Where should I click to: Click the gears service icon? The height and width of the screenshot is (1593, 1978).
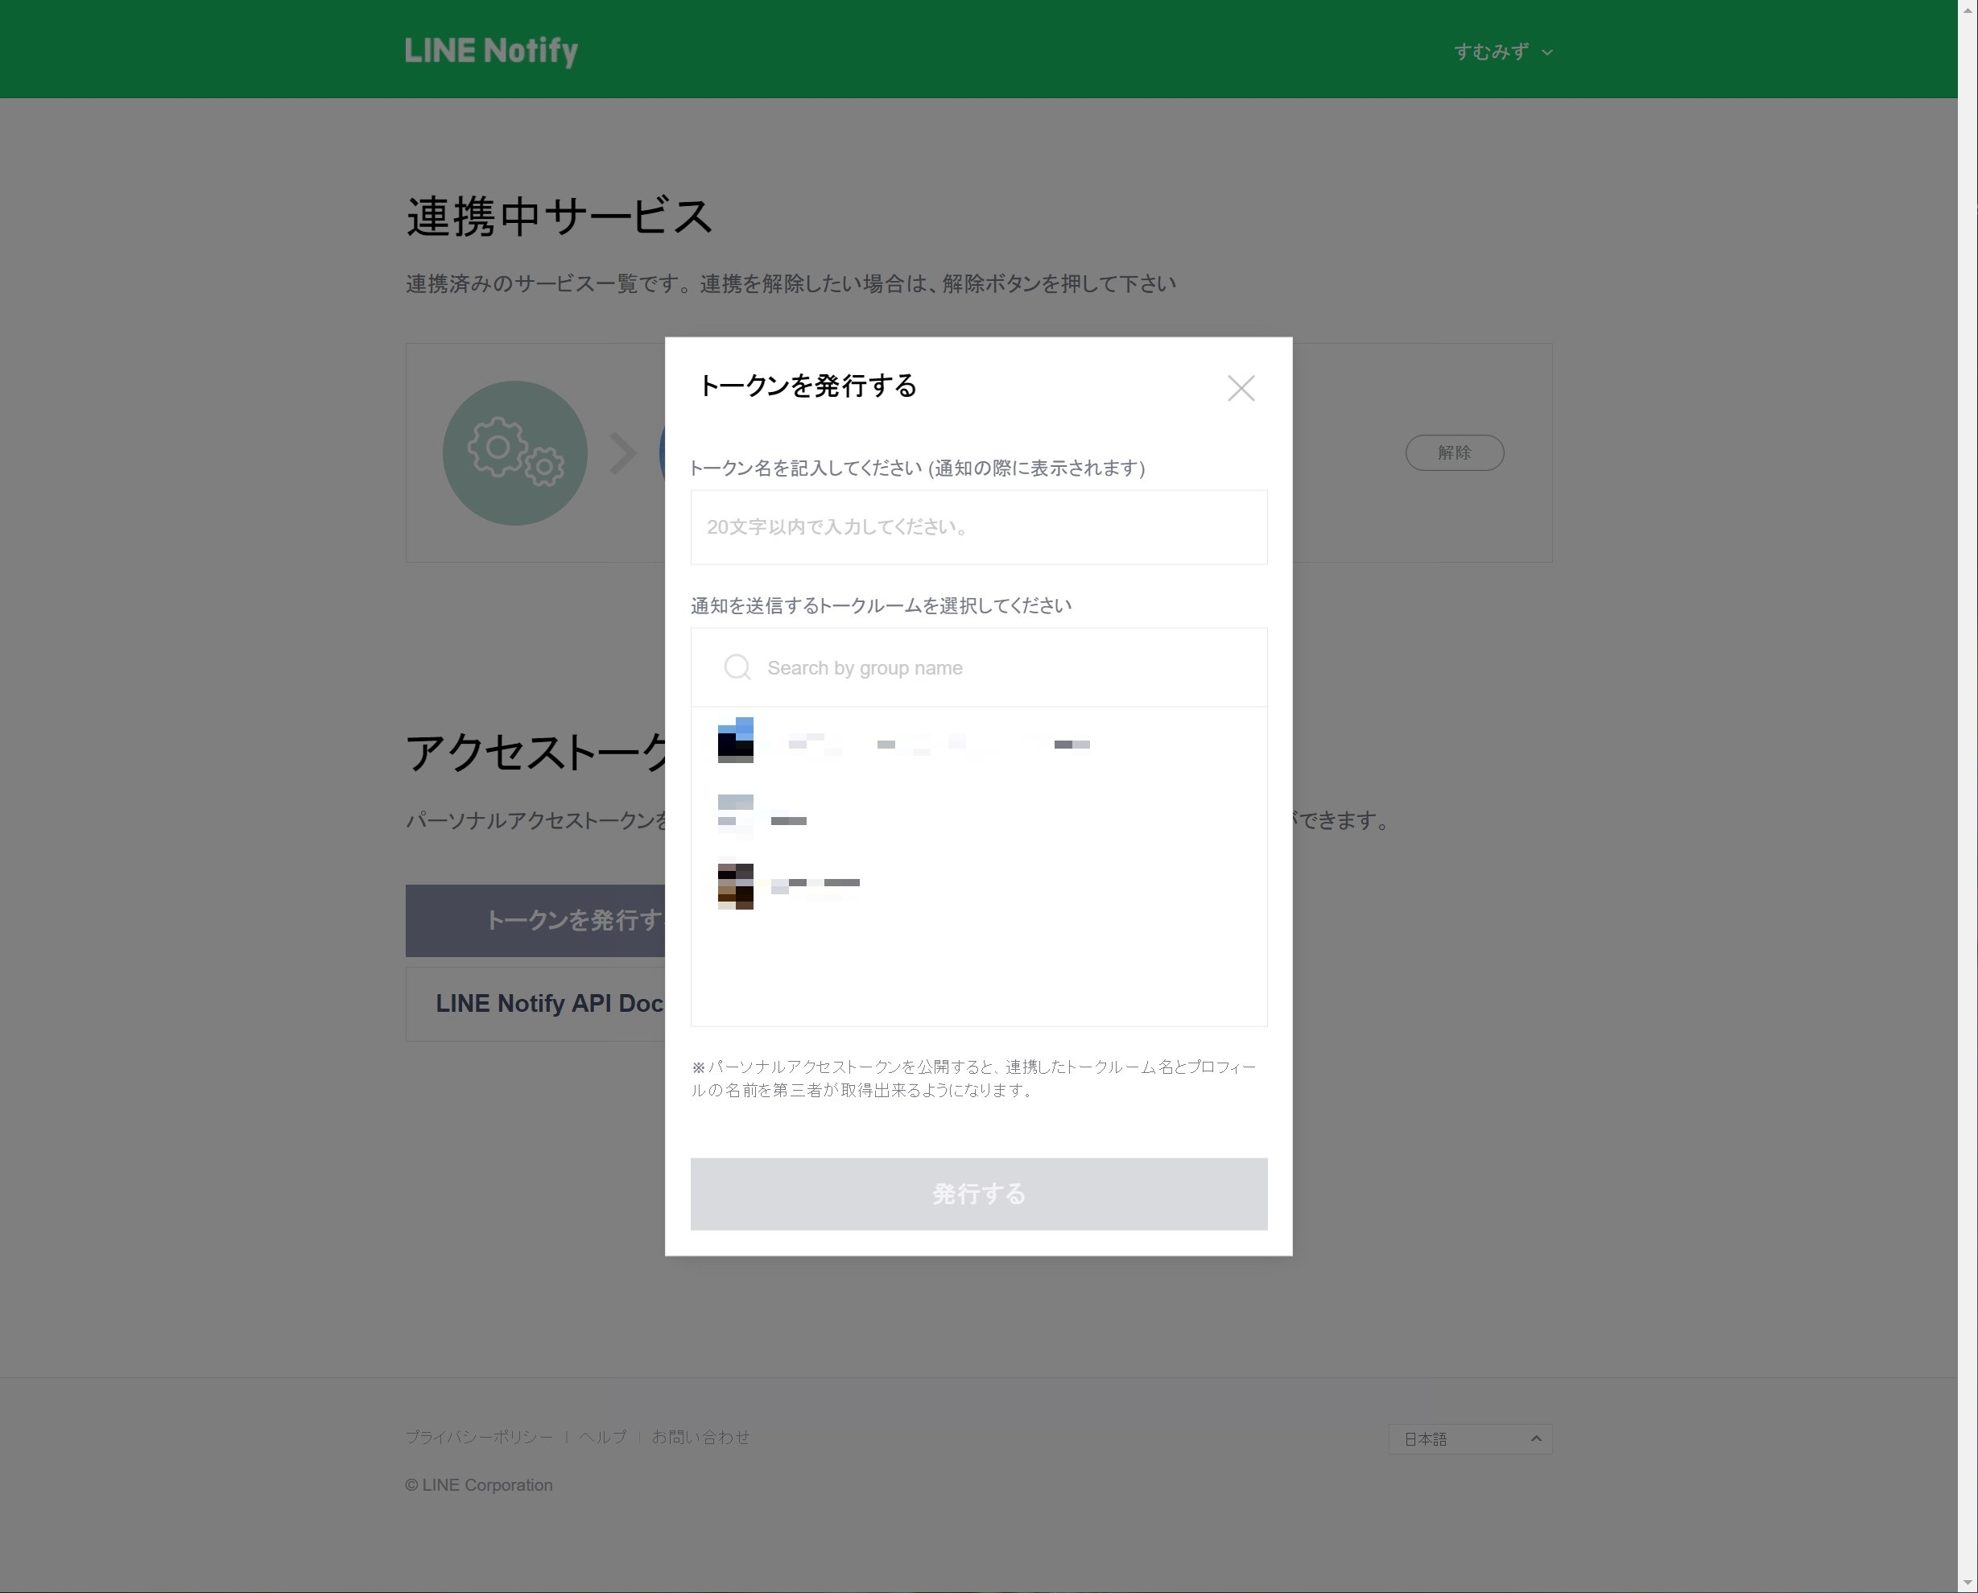point(514,452)
